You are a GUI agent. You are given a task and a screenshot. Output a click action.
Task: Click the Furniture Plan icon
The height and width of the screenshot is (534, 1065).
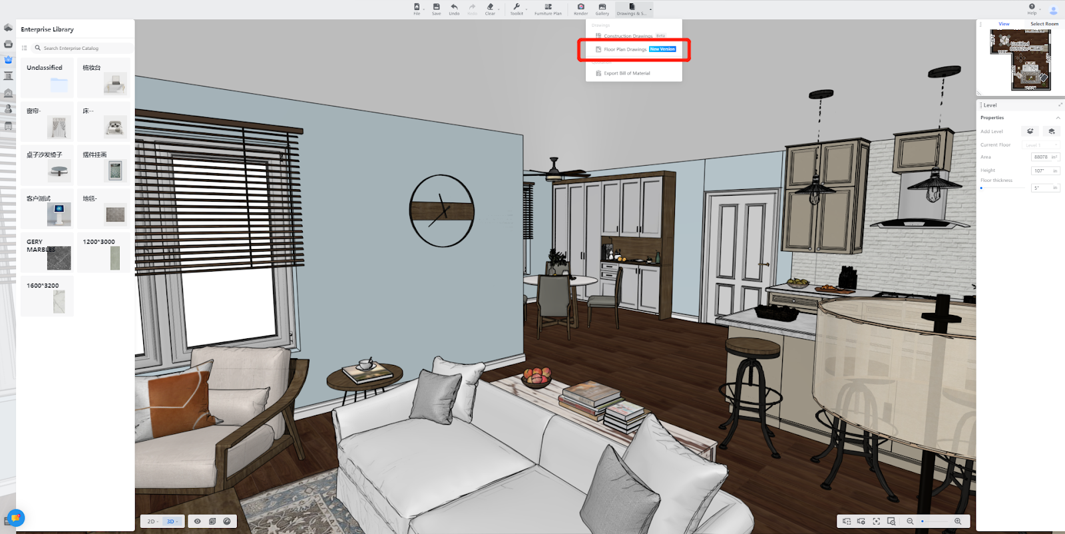pos(548,7)
